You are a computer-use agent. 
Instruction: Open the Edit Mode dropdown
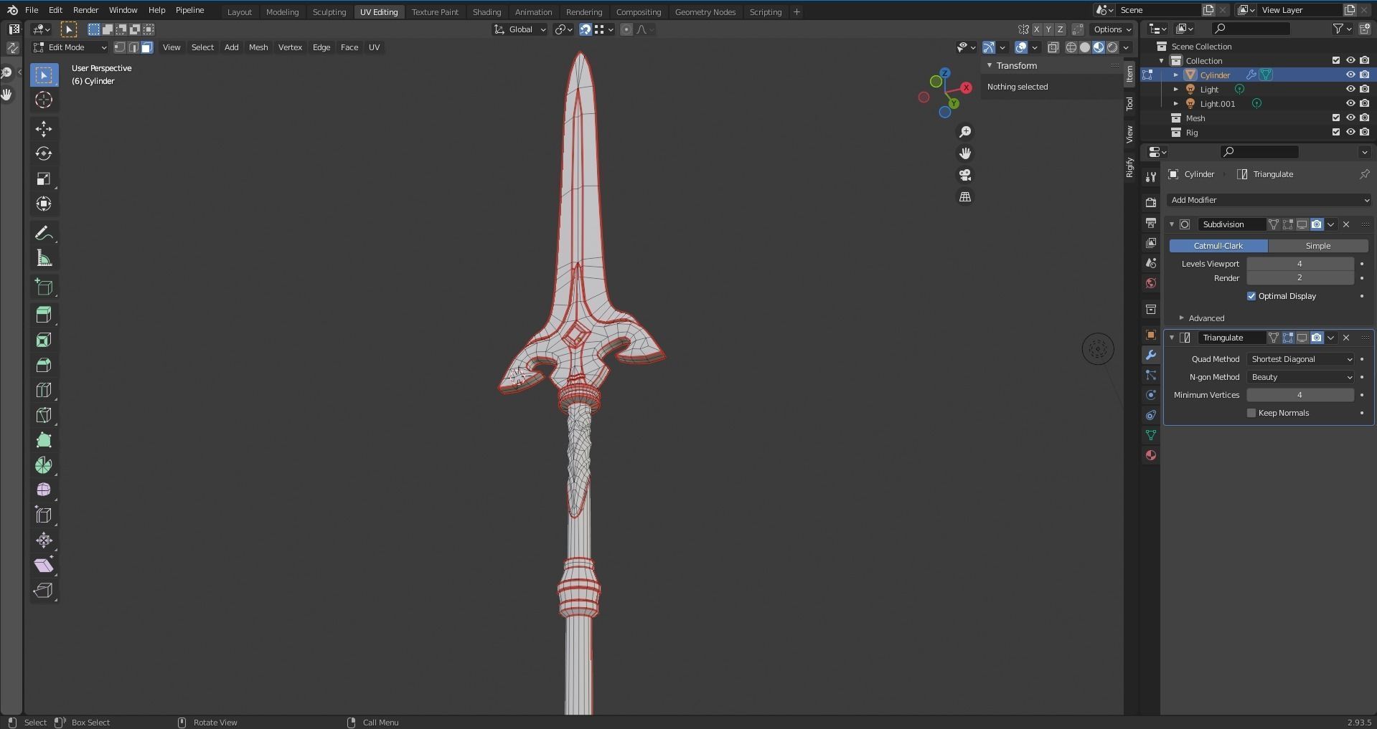70,47
